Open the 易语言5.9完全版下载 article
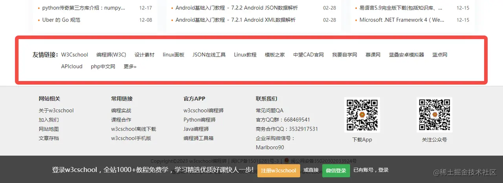The image size is (503, 183). tap(401, 8)
